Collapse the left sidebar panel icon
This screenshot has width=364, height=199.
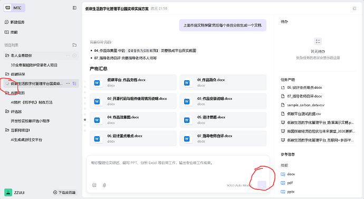tap(74, 8)
